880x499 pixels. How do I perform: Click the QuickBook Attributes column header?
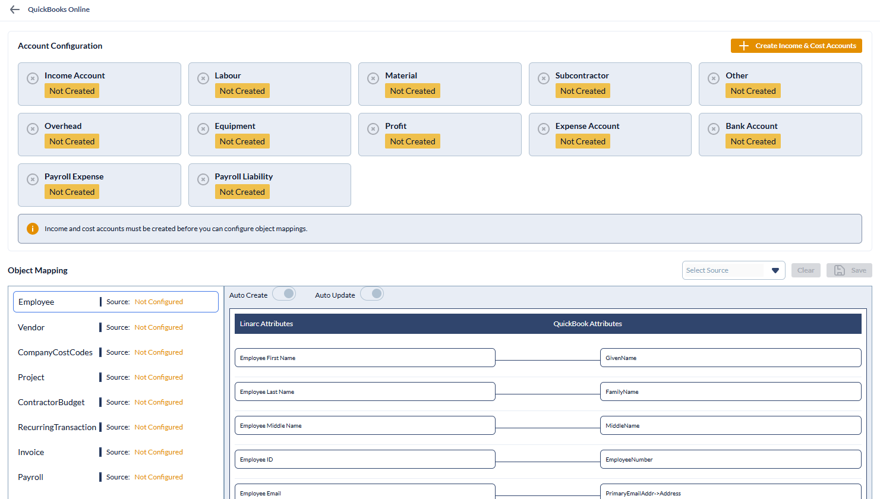pyautogui.click(x=588, y=324)
